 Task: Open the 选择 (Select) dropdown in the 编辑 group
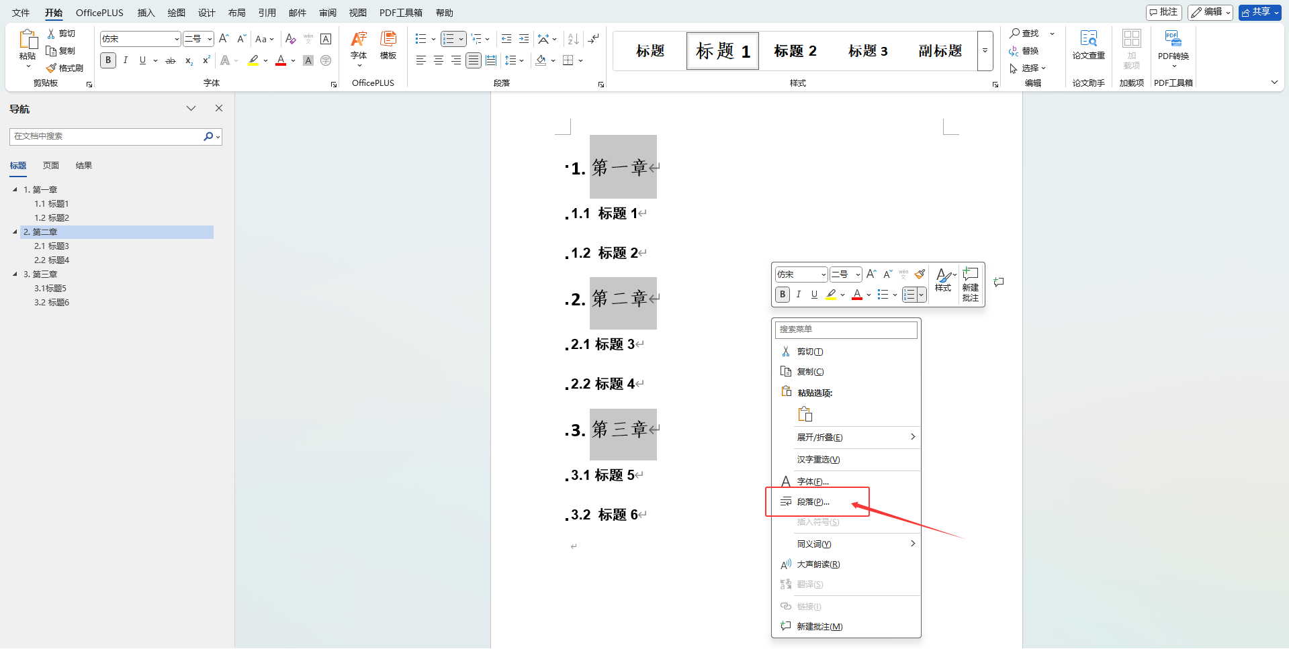point(1028,68)
